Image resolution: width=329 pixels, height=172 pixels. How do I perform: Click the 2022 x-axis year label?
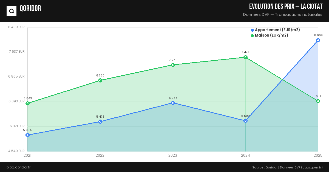(100, 155)
